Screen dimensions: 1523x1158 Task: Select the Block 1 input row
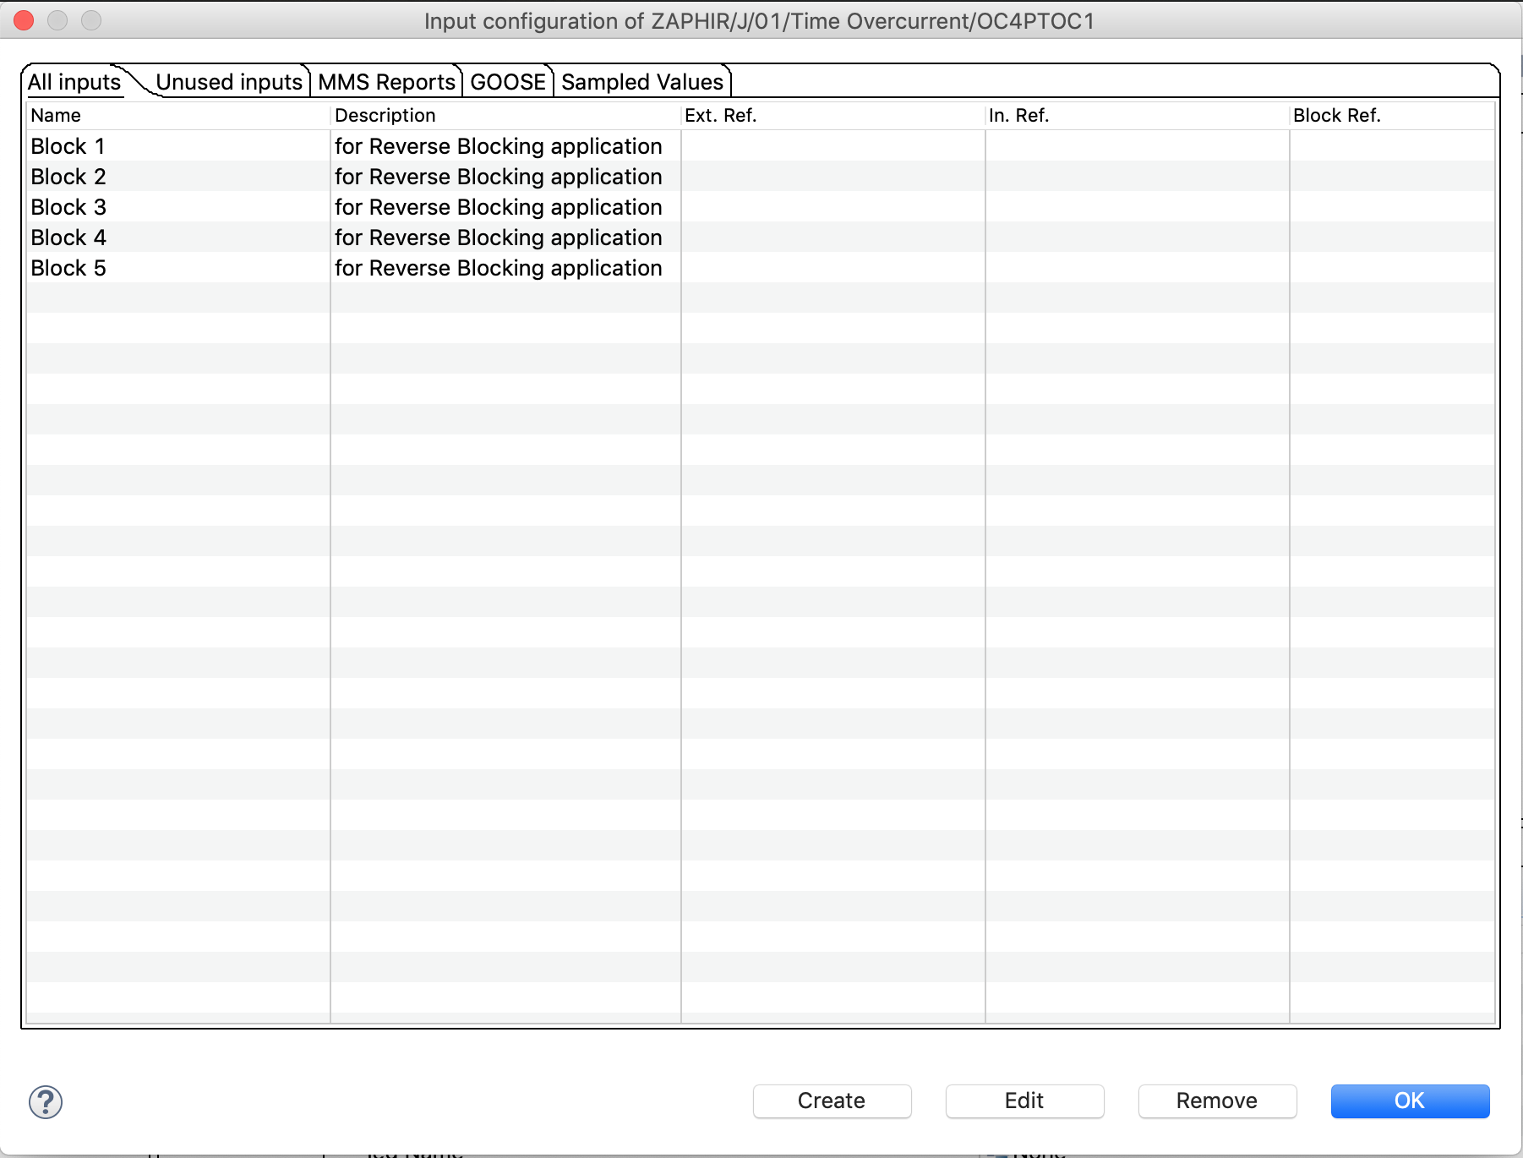(68, 146)
